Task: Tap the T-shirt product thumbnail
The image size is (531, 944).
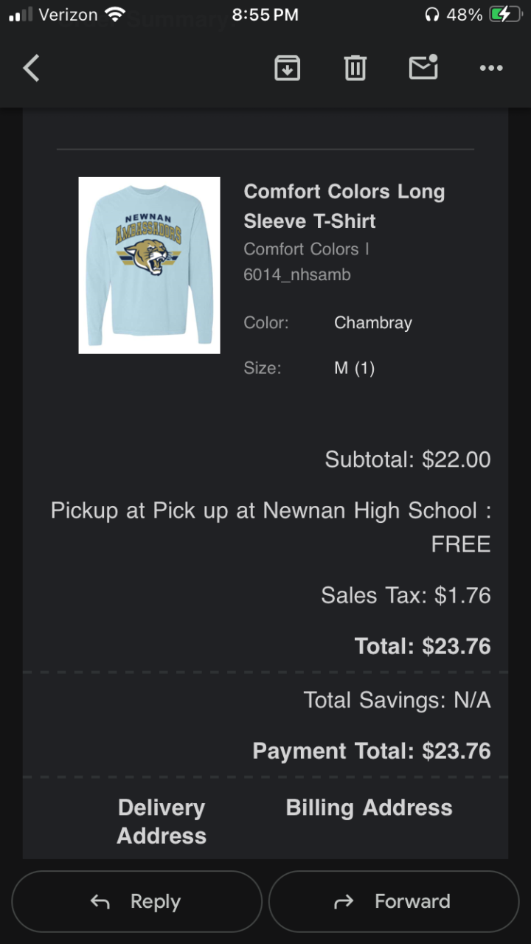Action: pos(149,265)
